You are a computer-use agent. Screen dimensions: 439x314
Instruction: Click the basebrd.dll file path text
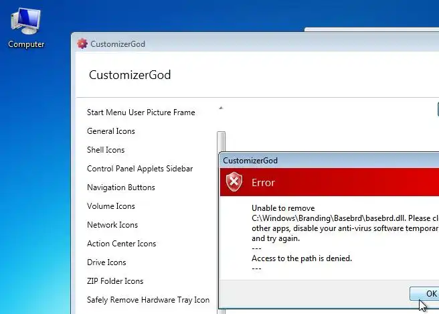(329, 218)
